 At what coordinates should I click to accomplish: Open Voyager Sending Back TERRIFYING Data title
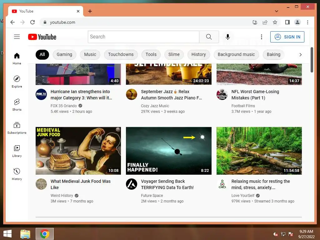(x=167, y=184)
